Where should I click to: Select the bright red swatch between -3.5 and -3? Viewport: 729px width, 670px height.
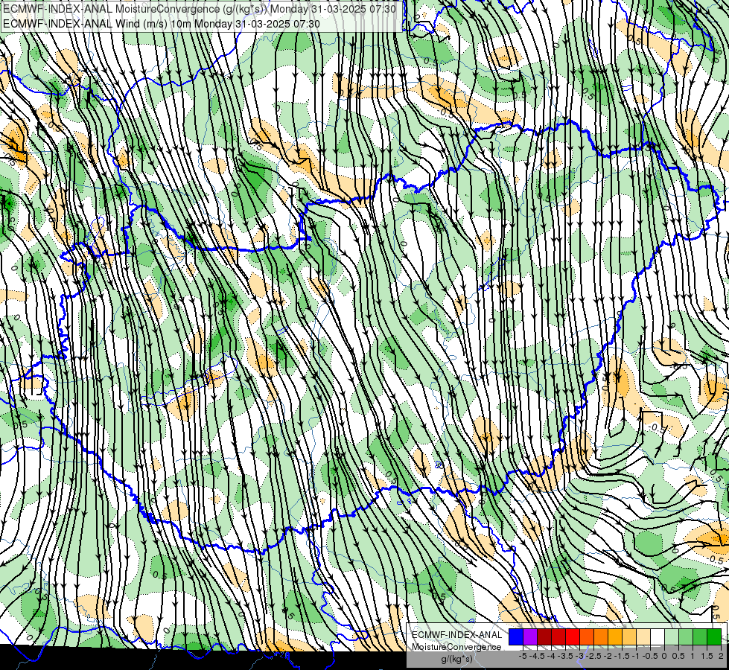[573, 637]
